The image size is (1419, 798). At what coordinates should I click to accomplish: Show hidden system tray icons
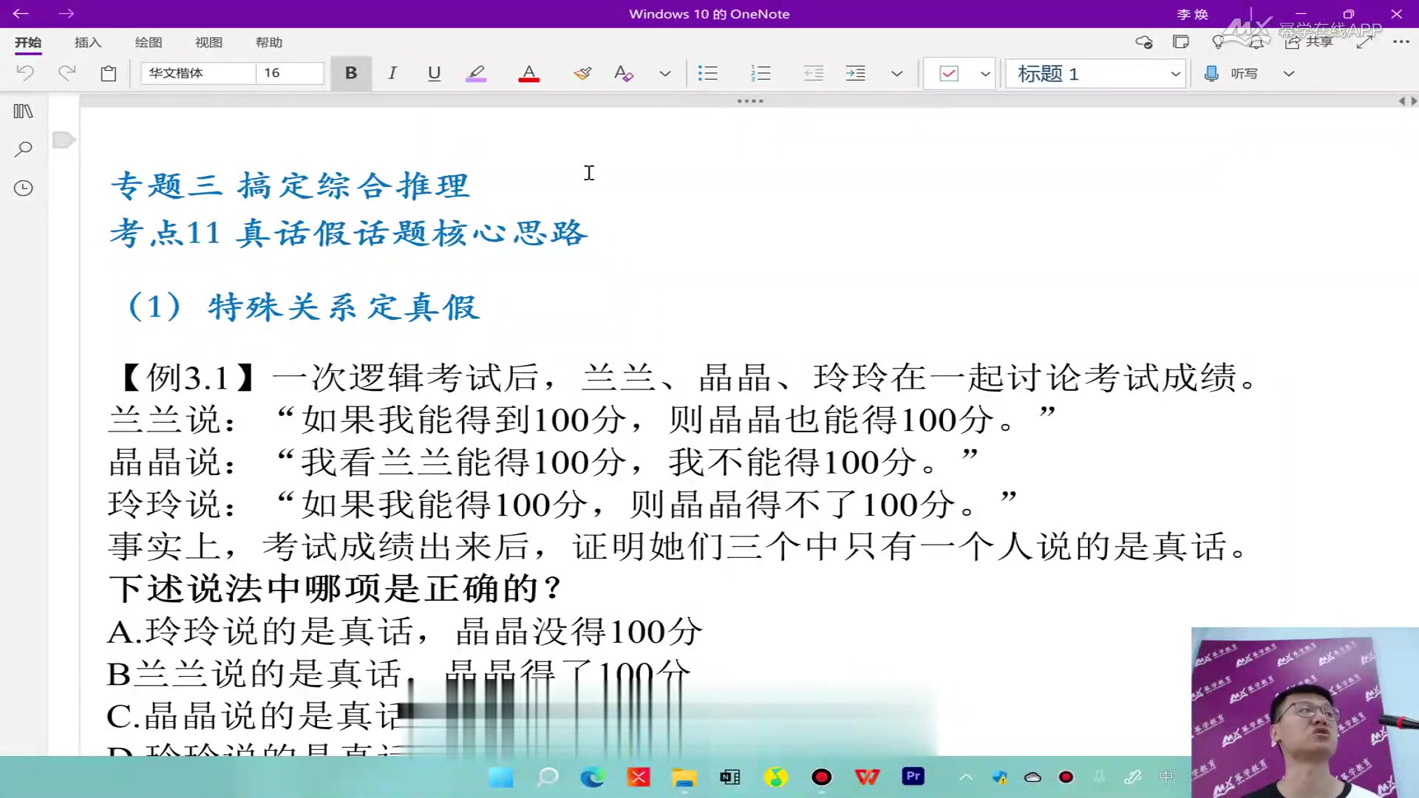pyautogui.click(x=966, y=777)
